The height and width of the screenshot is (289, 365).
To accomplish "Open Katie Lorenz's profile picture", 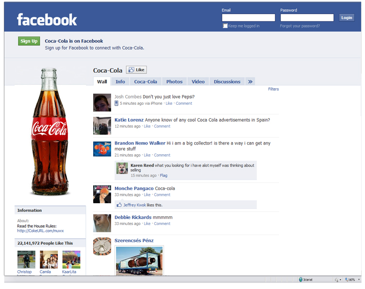I will pos(102,126).
